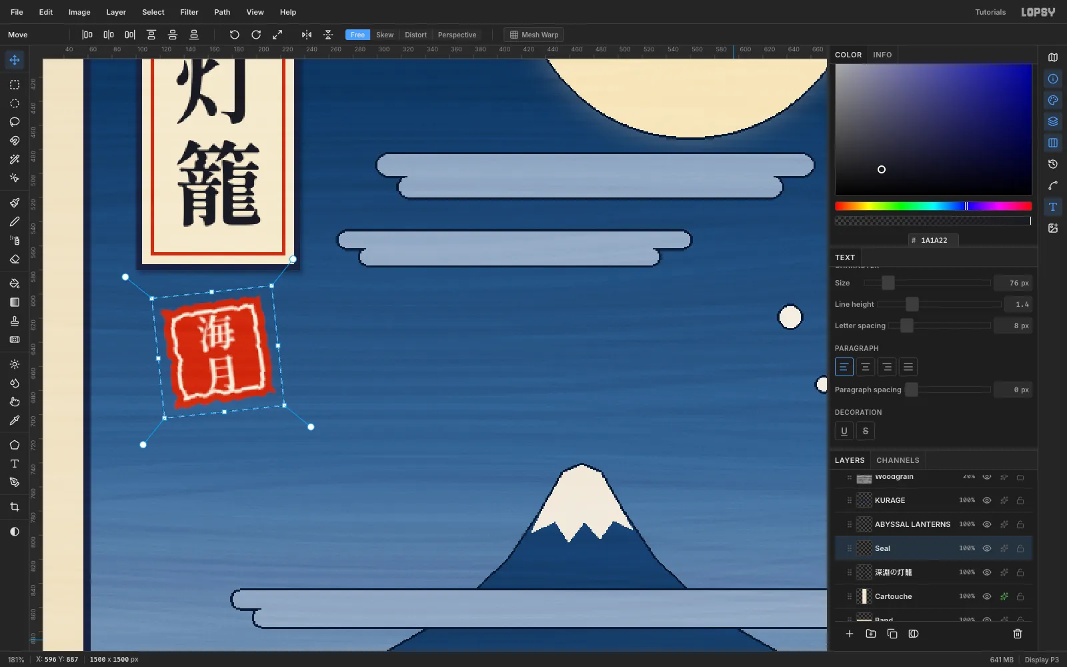The image size is (1067, 667).
Task: Set paragraph alignment to justify
Action: (x=908, y=367)
